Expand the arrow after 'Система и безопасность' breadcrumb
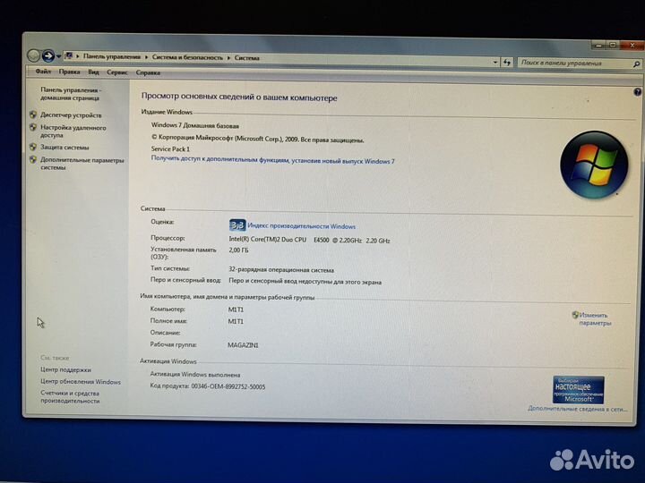This screenshot has height=483, width=645. (228, 58)
